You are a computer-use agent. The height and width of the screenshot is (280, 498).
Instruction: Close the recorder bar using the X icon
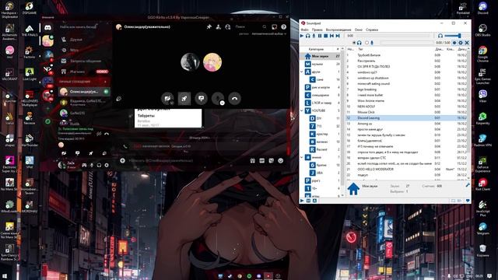[x=467, y=43]
